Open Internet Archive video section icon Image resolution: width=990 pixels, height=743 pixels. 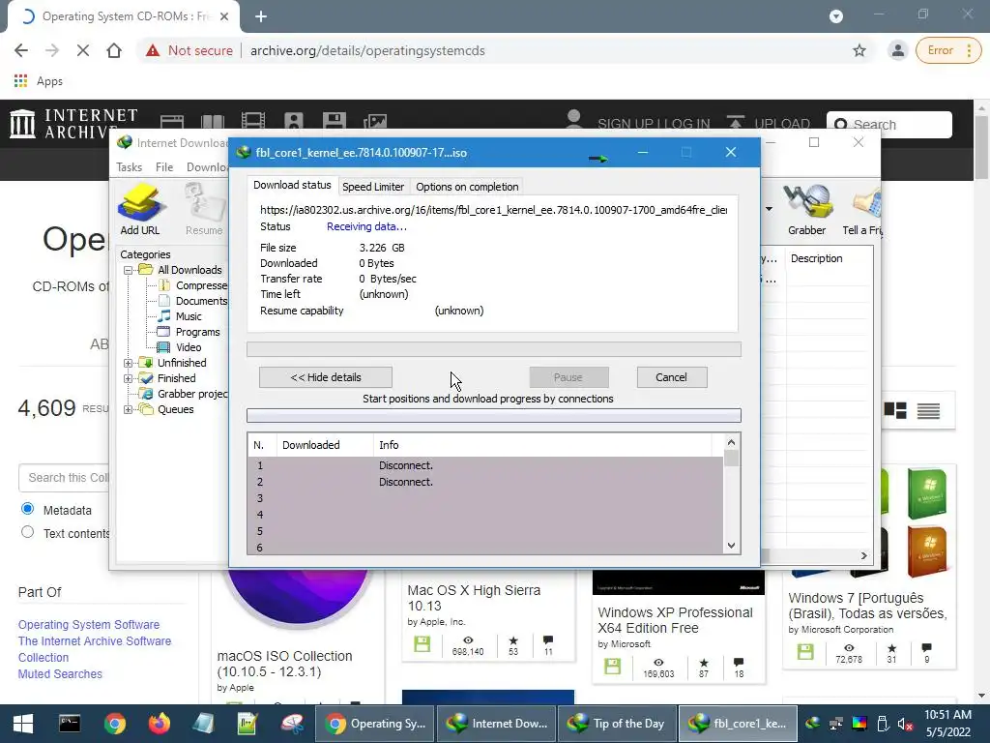(253, 120)
